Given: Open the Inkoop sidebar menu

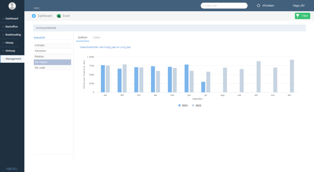Looking at the screenshot, I should [9, 43].
